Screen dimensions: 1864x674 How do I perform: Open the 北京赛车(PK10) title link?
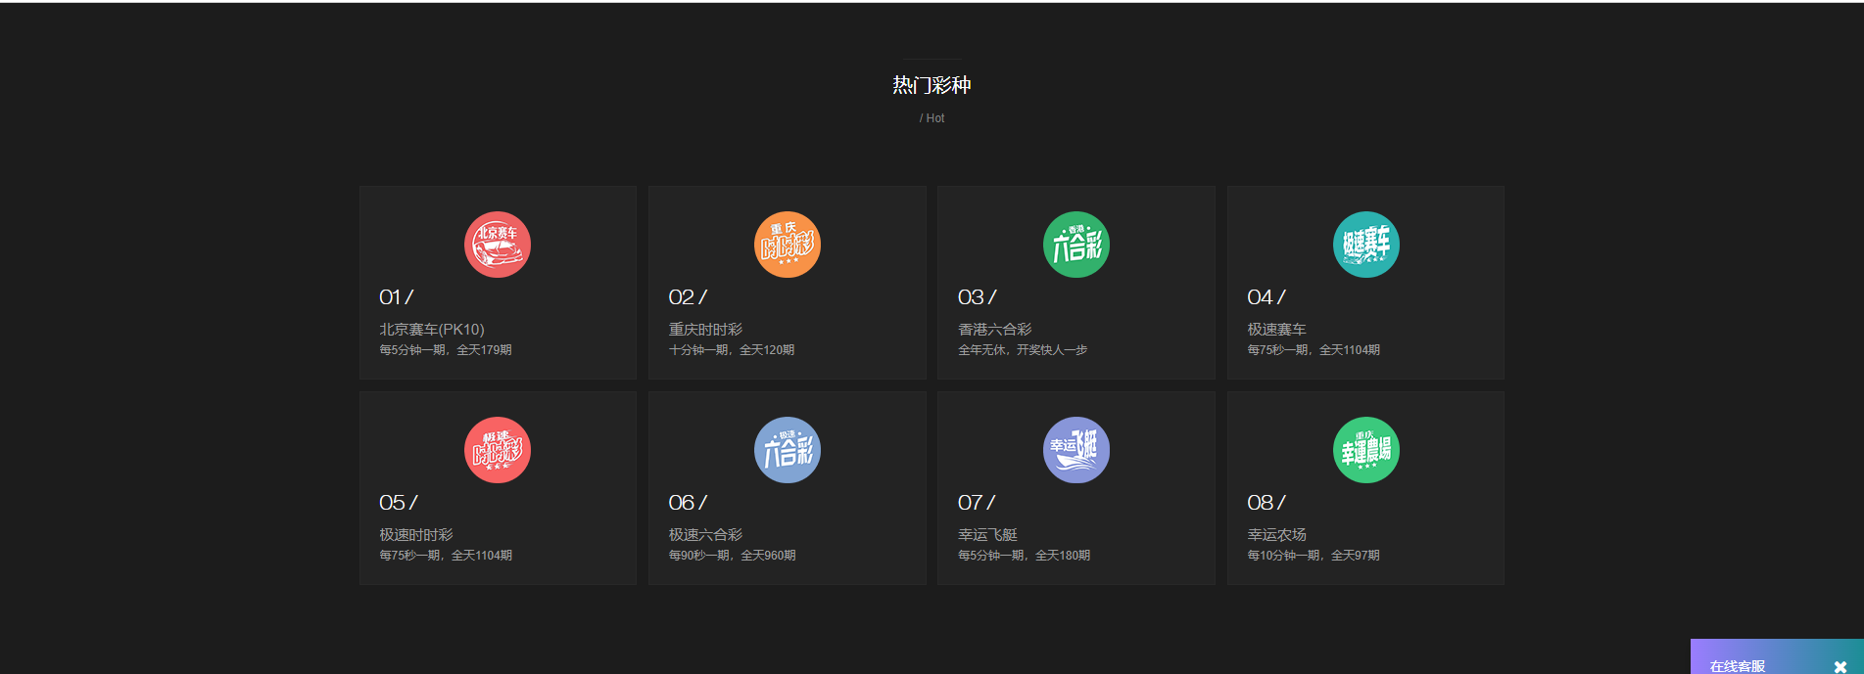coord(432,330)
